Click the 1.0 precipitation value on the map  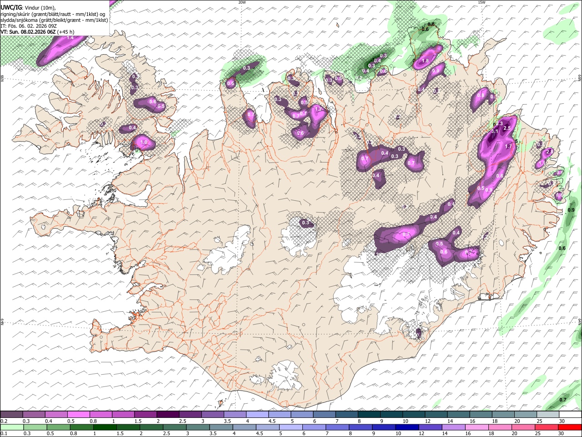(144, 142)
